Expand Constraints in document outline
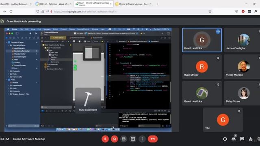Viewport: 260px width, 146px height. 48,62
